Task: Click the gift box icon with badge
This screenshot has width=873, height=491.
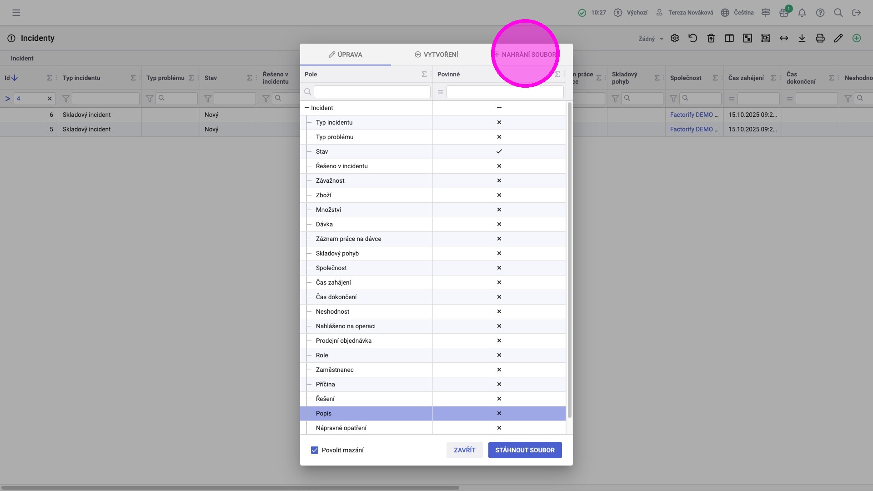Action: (784, 13)
